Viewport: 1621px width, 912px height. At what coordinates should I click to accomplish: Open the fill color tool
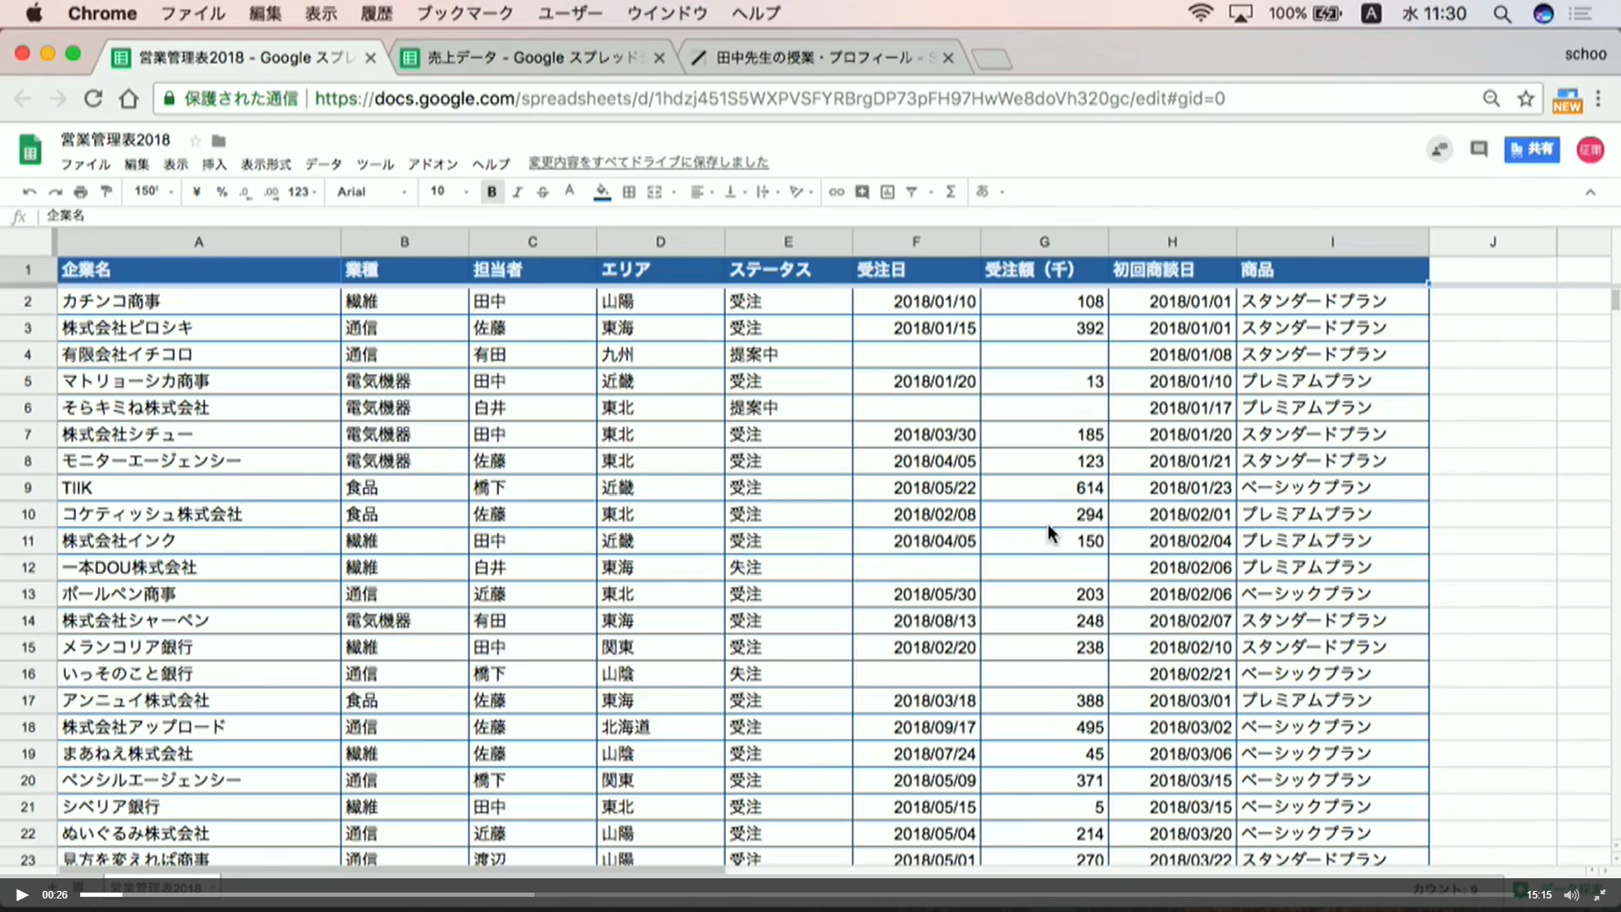coord(601,192)
